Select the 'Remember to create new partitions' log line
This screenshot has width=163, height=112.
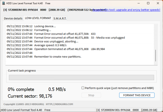(x=44, y=57)
